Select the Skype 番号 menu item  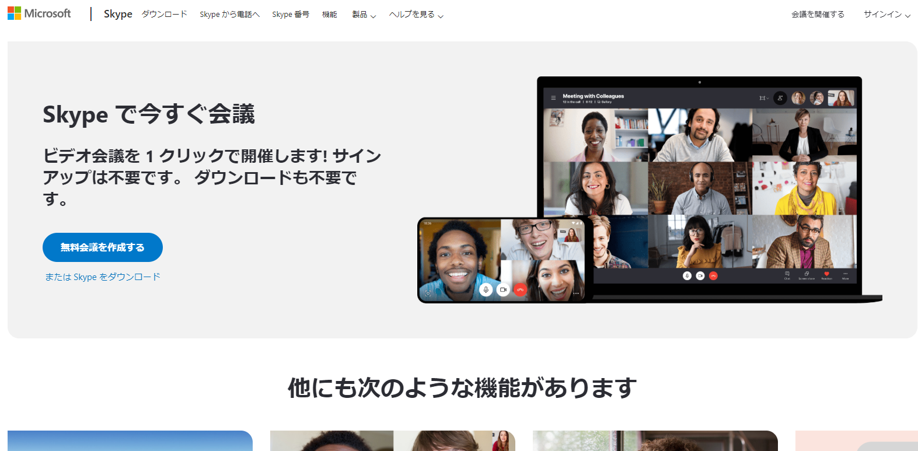tap(290, 15)
